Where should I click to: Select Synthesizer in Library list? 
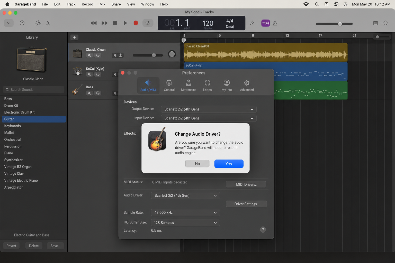point(34,160)
